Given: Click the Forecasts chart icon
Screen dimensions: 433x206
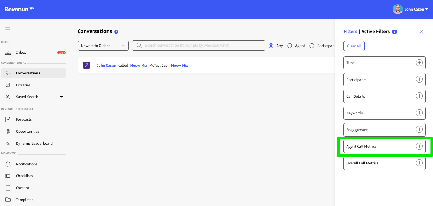Looking at the screenshot, I should [x=8, y=120].
